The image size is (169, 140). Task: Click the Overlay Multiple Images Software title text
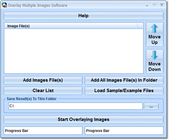(x=37, y=6)
